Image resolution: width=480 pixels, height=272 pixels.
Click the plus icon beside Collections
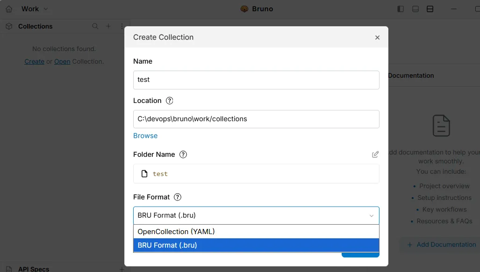pyautogui.click(x=108, y=26)
